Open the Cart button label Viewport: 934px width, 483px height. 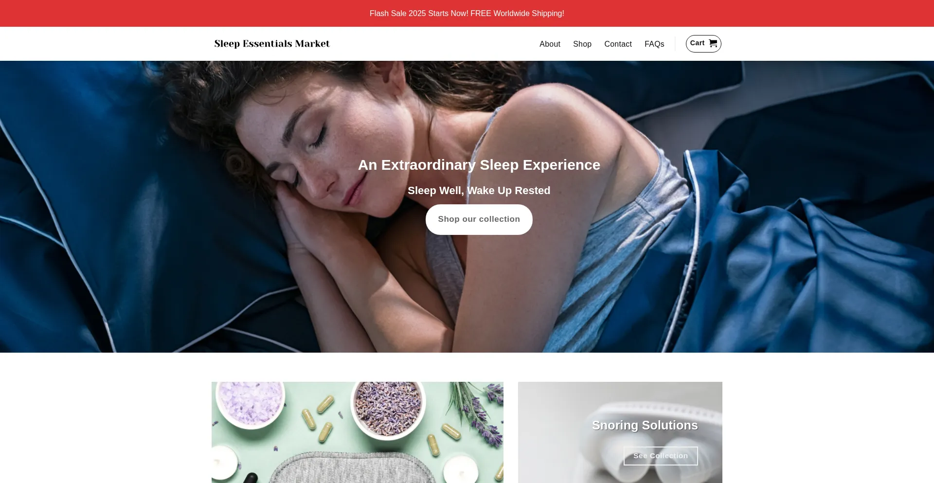(697, 43)
